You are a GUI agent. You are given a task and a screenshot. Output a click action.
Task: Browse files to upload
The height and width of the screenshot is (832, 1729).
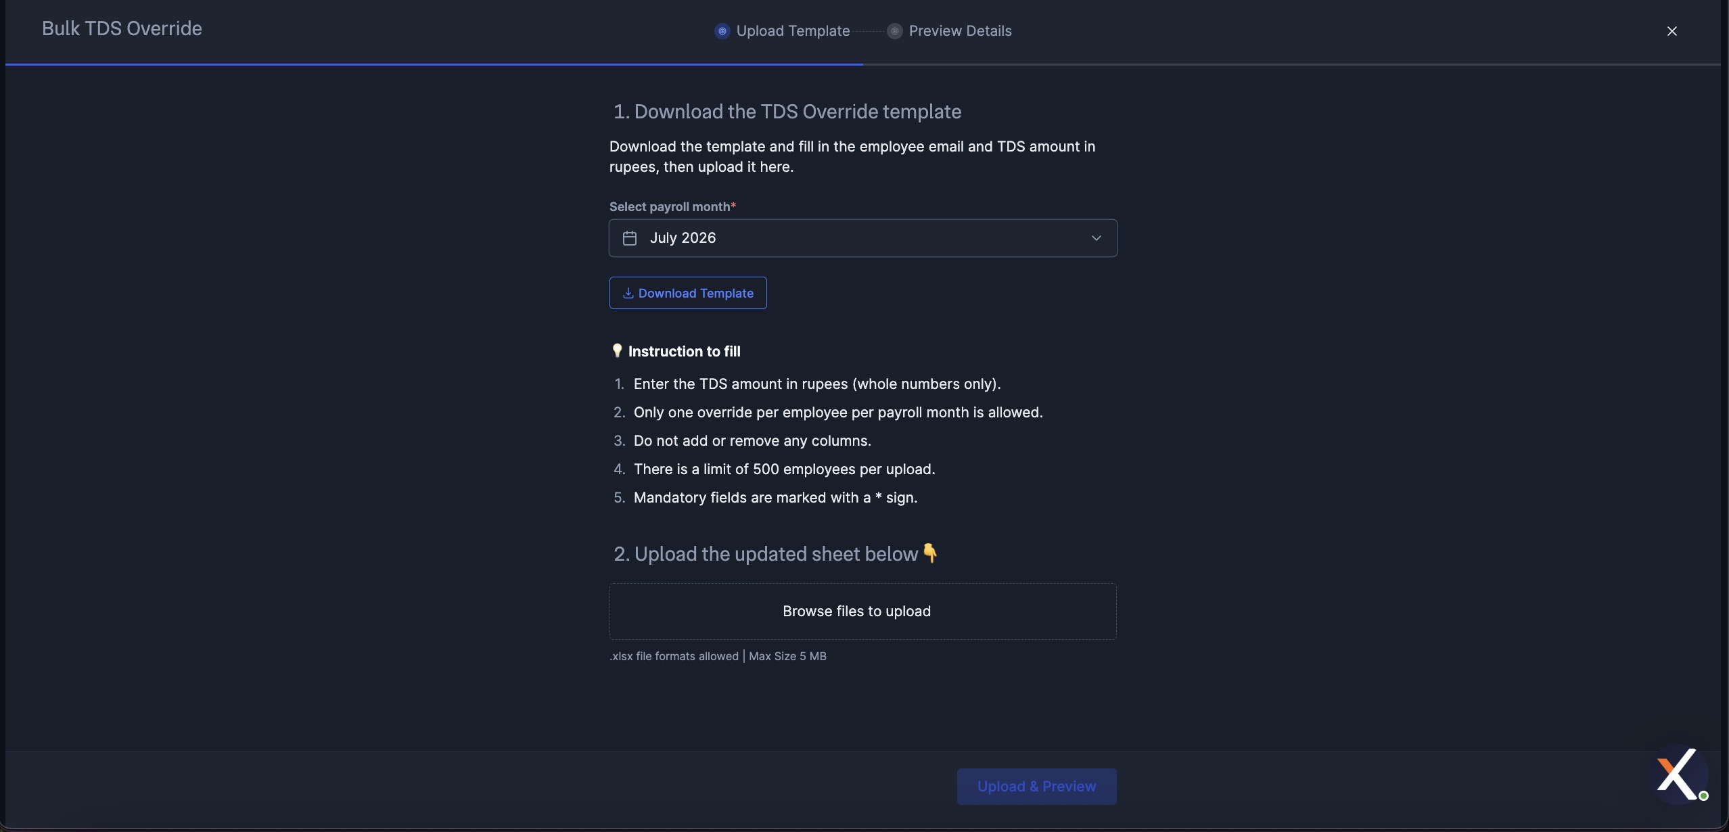[856, 611]
